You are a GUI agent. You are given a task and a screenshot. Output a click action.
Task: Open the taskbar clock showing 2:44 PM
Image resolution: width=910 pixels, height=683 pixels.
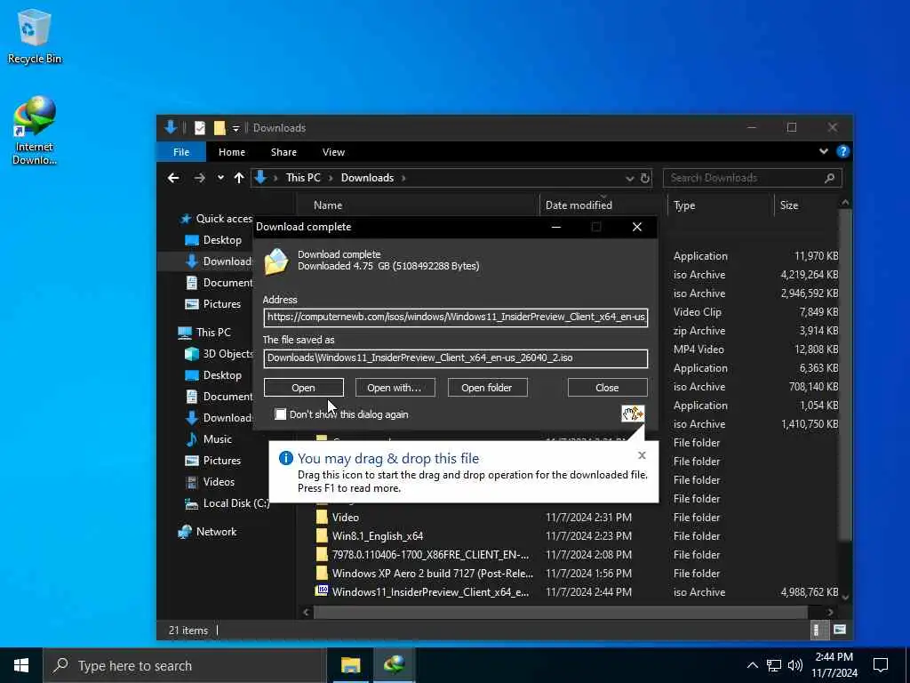[x=834, y=665]
